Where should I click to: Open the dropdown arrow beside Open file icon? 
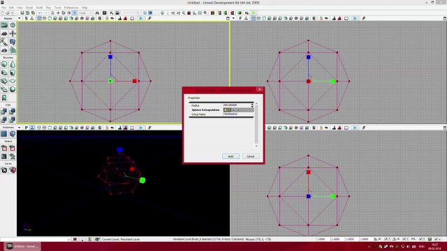tap(13, 13)
